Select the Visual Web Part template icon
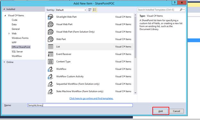Viewport: 200px width, 120px height. 51,24
